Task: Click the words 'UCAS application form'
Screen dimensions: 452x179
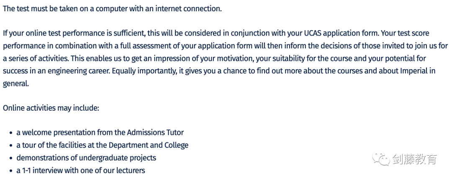Action: click(341, 33)
